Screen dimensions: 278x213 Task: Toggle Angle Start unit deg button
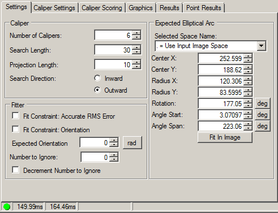[262, 115]
